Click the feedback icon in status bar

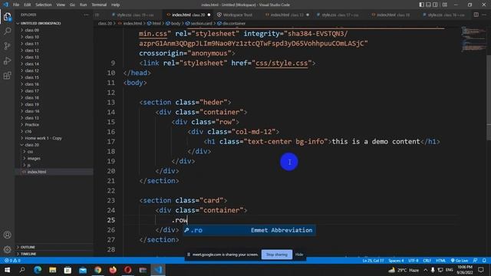476,261
